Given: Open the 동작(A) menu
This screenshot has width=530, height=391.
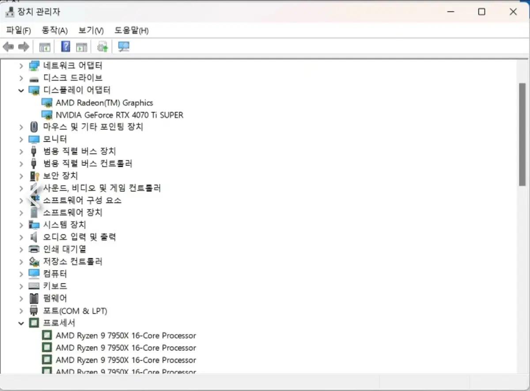Looking at the screenshot, I should (54, 30).
